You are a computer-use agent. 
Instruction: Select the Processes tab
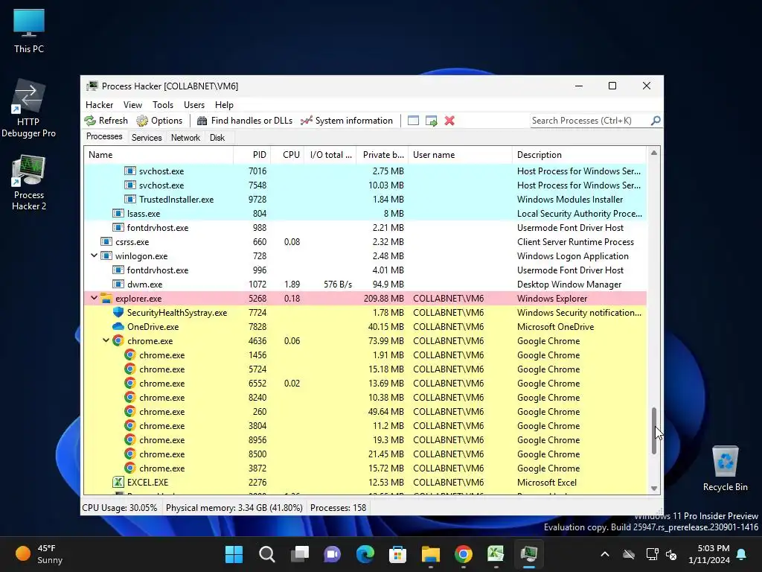point(104,137)
